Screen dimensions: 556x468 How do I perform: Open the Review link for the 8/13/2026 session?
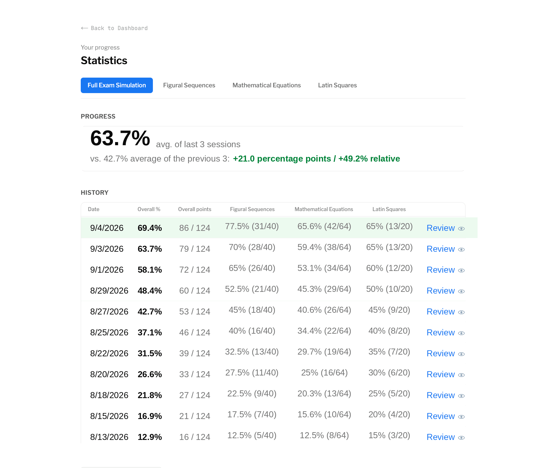[441, 437]
